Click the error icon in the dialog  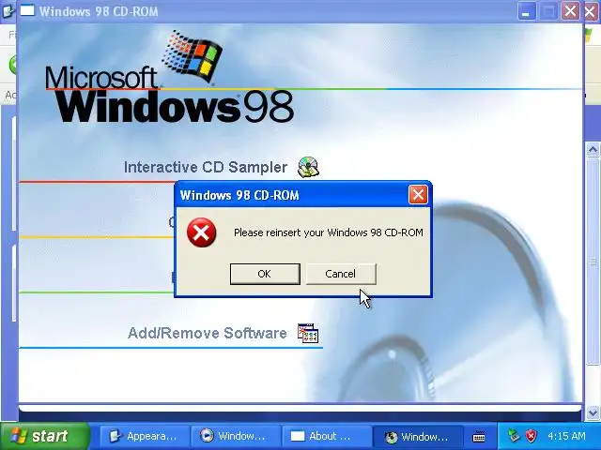tap(202, 232)
